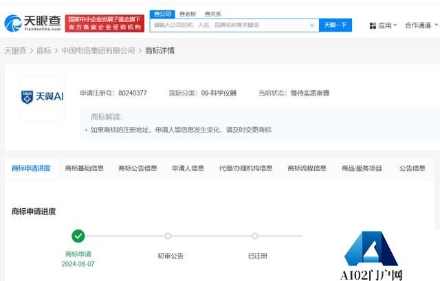Click the red 国家中小企业发展子基金旗下 banner
Viewport: 440px width, 281px height.
[x=104, y=23]
